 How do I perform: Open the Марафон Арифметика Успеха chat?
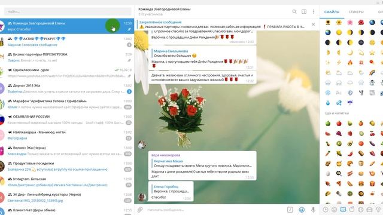tap(67, 104)
